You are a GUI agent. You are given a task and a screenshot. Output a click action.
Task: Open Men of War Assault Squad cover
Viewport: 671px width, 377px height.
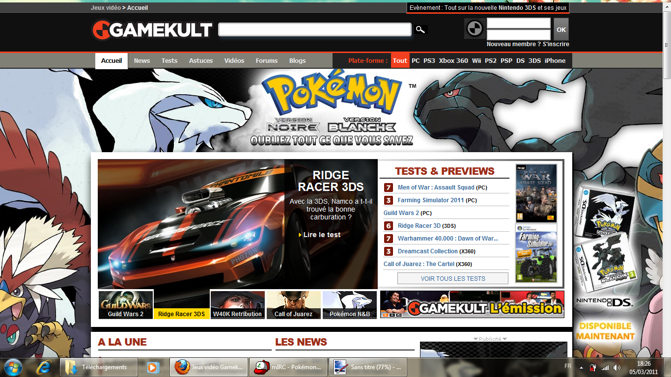(536, 193)
